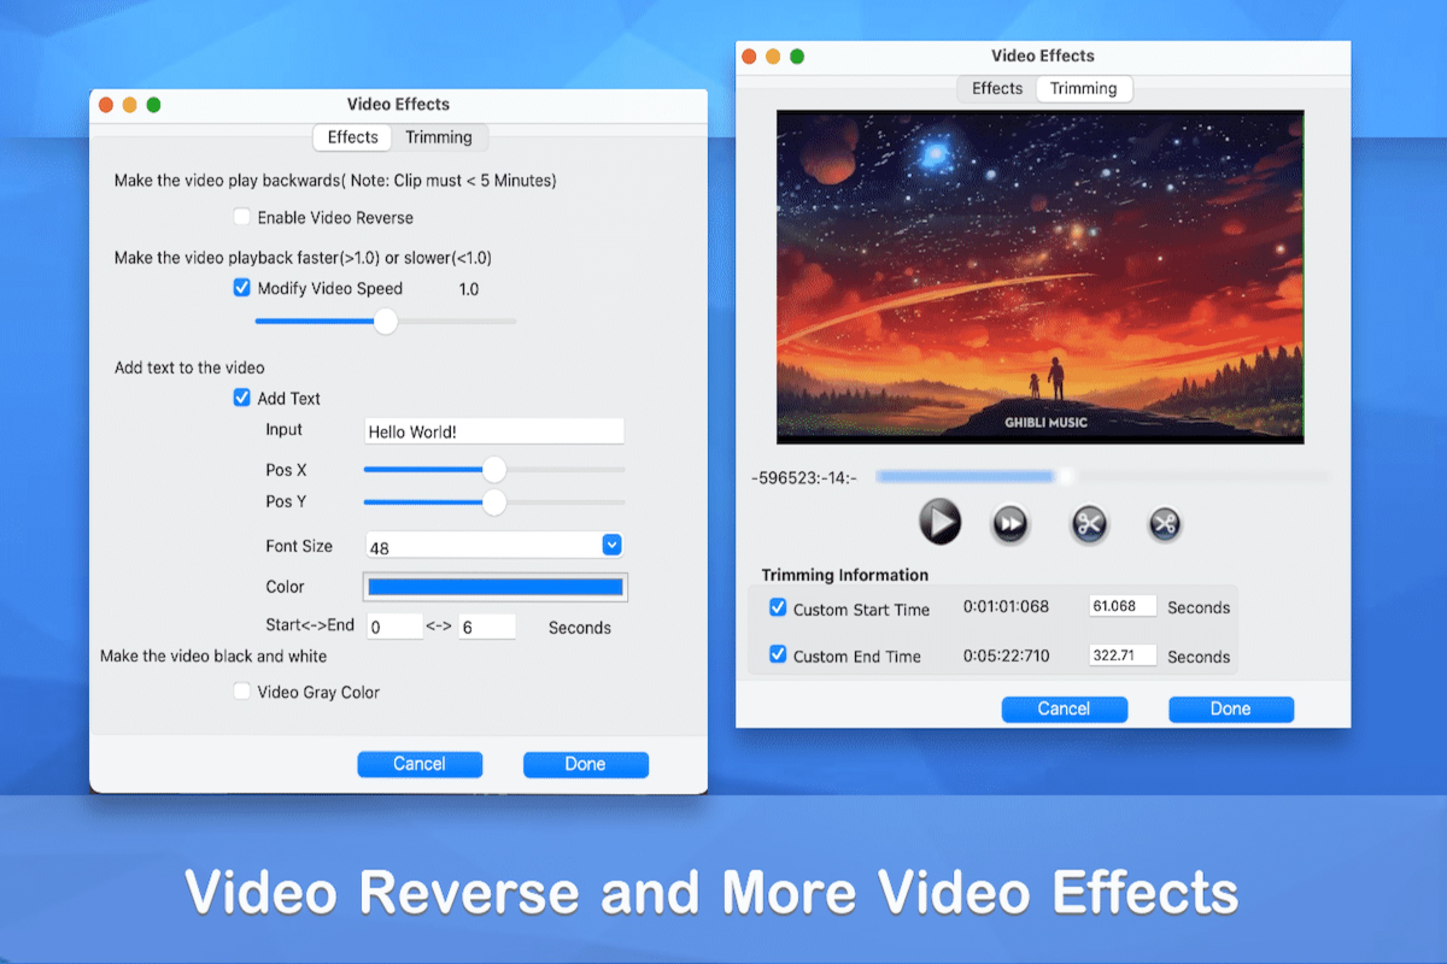Click the second scissors cut icon
Viewport: 1447px width, 964px height.
tap(1164, 524)
